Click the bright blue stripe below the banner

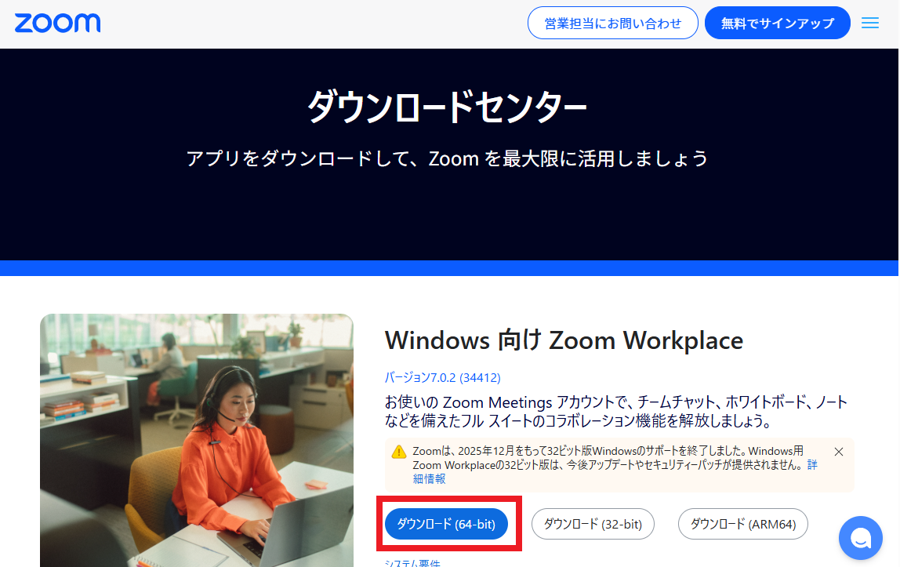pyautogui.click(x=449, y=268)
